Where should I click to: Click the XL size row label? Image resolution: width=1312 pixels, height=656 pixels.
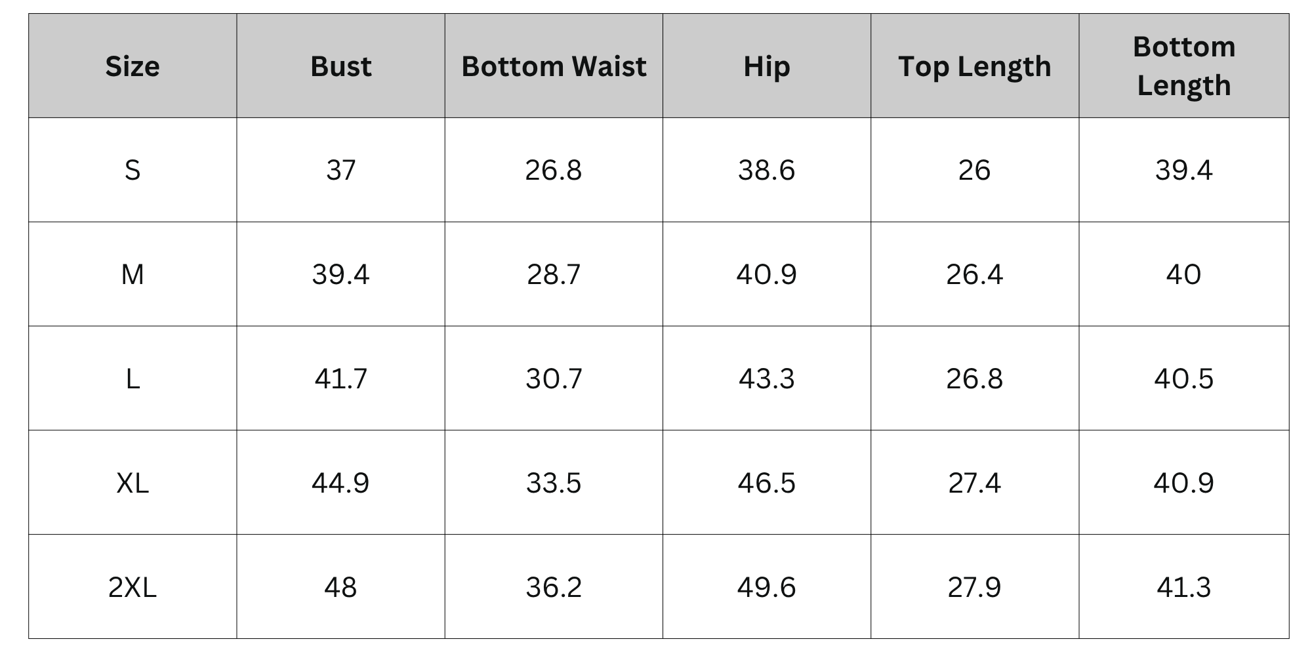pos(133,483)
